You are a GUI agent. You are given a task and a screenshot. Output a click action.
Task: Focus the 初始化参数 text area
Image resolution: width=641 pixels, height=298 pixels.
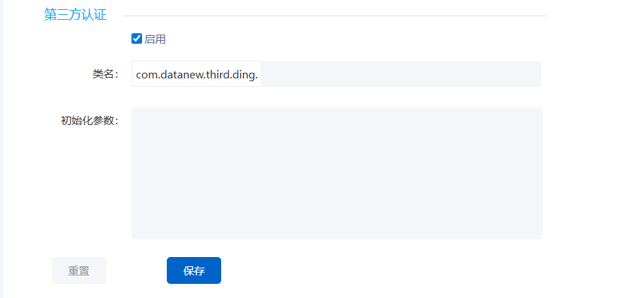(x=336, y=173)
